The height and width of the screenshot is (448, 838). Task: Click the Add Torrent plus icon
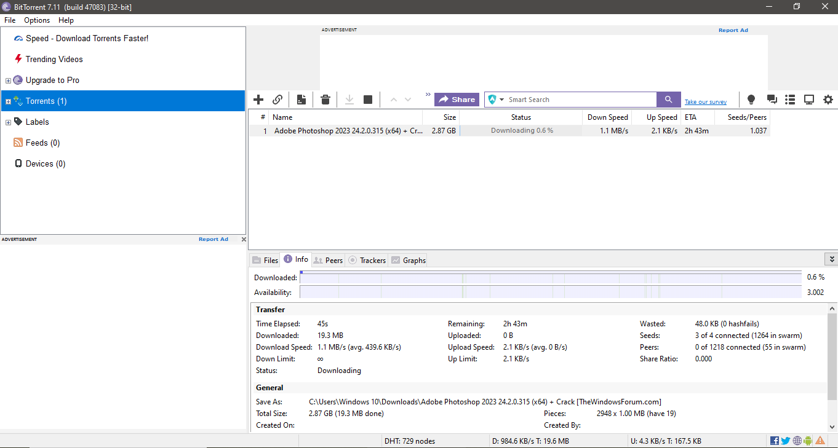click(258, 100)
